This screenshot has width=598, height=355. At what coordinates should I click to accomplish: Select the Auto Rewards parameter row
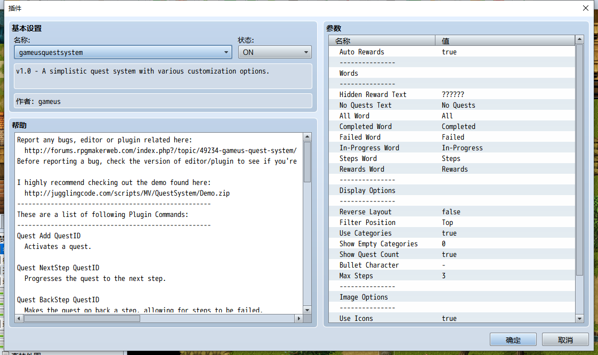tap(452, 52)
